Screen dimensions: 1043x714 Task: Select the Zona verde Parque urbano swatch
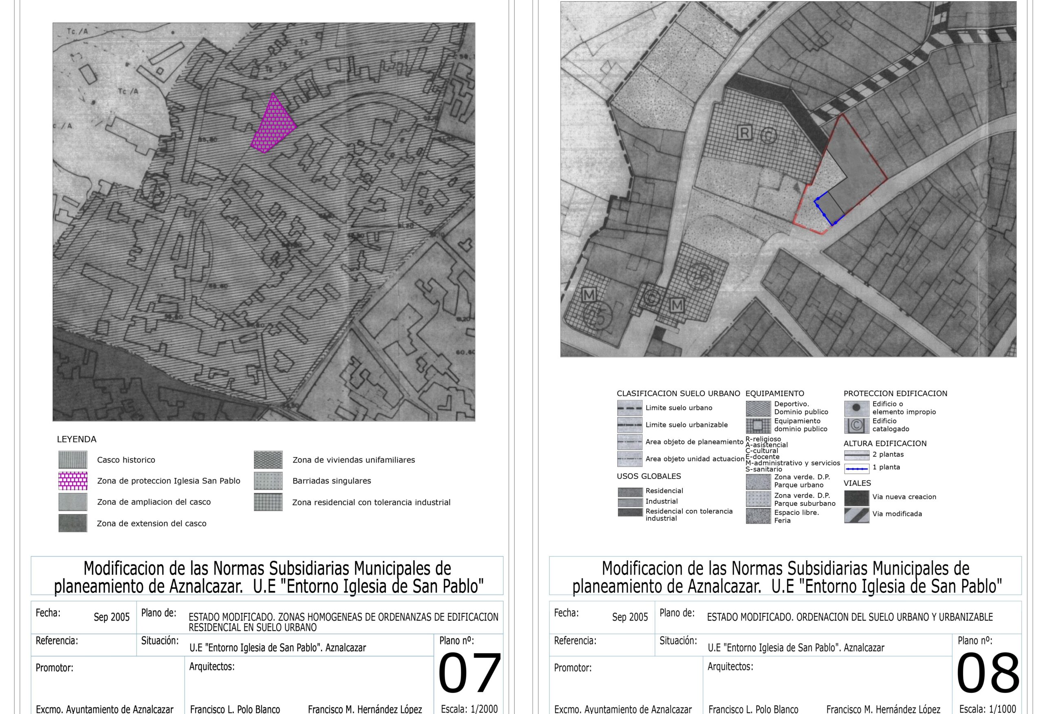click(759, 481)
